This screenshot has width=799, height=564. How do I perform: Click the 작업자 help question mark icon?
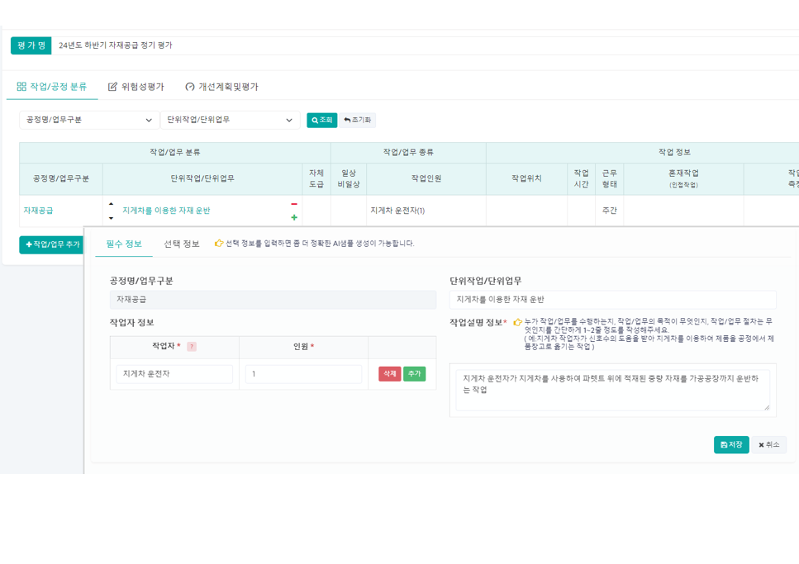pyautogui.click(x=192, y=347)
